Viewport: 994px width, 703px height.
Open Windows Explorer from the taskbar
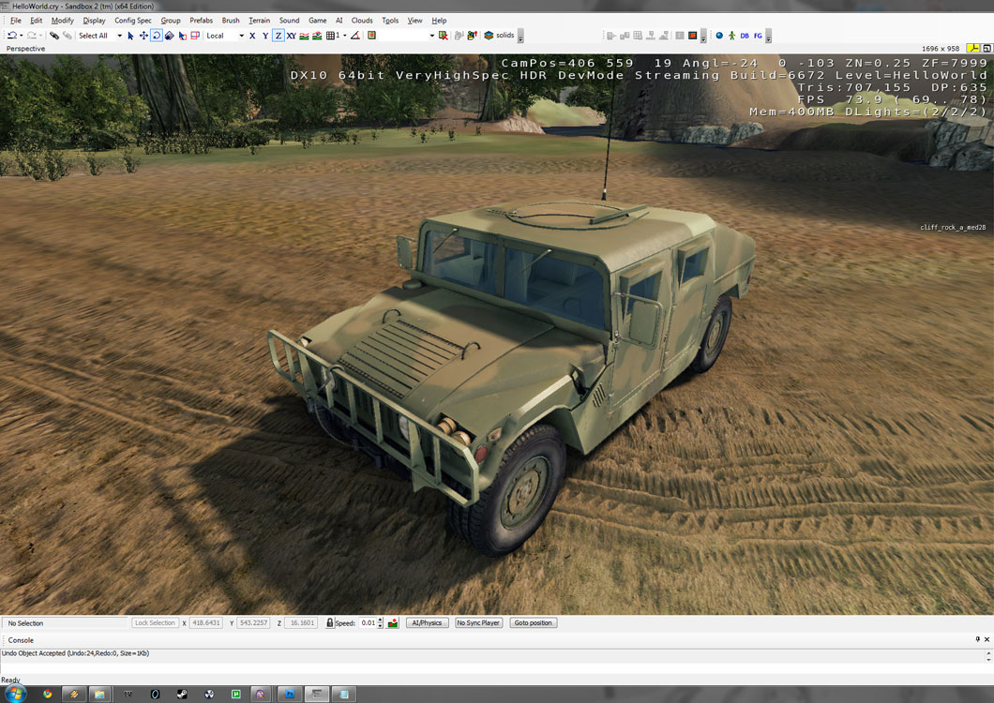pos(100,695)
